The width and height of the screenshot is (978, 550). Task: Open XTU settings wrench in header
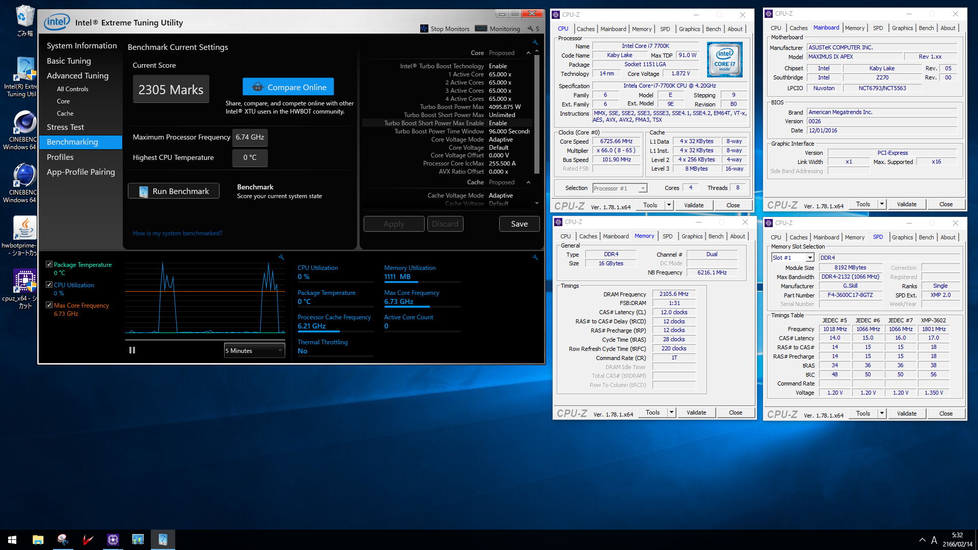530,29
